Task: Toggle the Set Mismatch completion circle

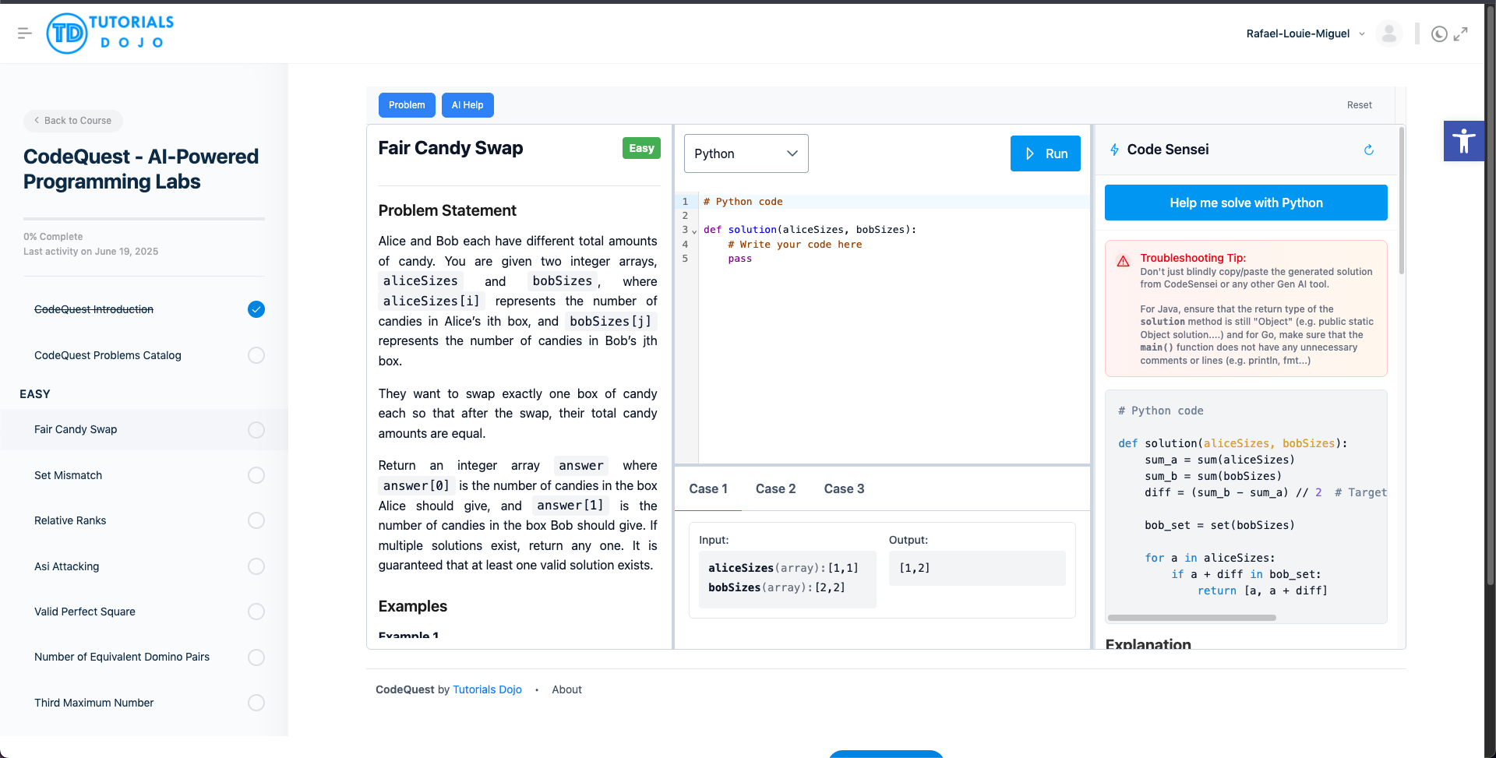Action: click(x=256, y=475)
